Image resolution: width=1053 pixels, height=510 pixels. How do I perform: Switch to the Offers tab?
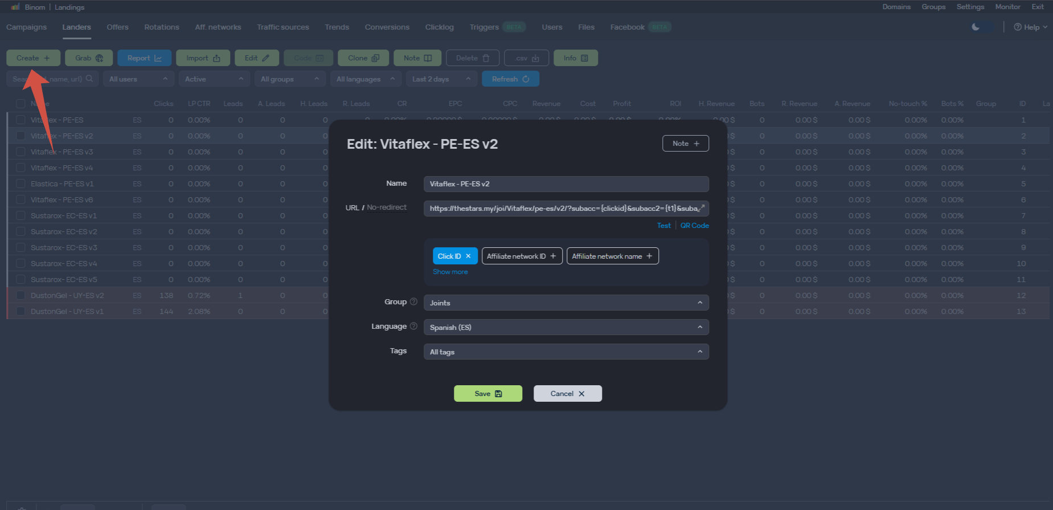[118, 27]
